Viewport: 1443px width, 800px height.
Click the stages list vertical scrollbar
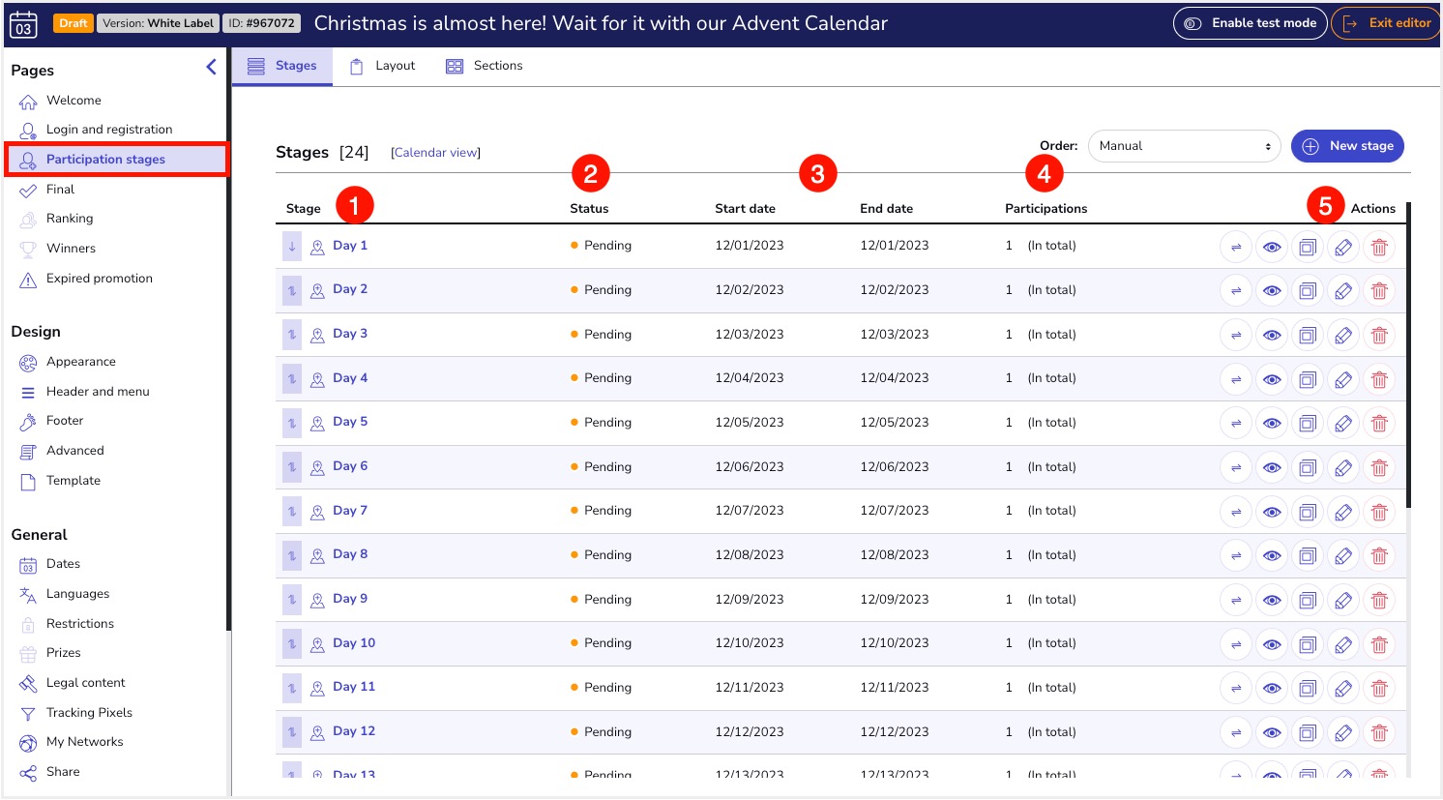coord(1408,356)
